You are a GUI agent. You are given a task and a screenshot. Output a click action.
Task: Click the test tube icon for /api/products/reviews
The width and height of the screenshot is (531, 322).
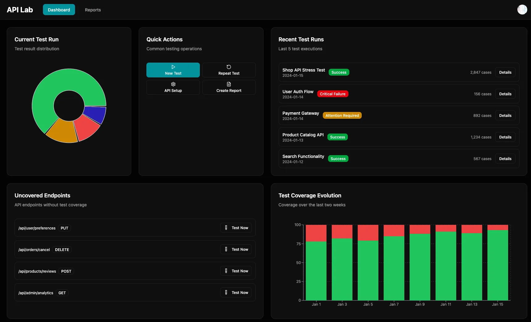click(226, 271)
